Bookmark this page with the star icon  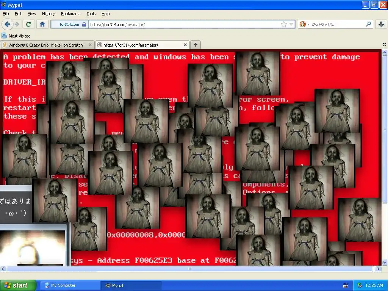coord(283,24)
